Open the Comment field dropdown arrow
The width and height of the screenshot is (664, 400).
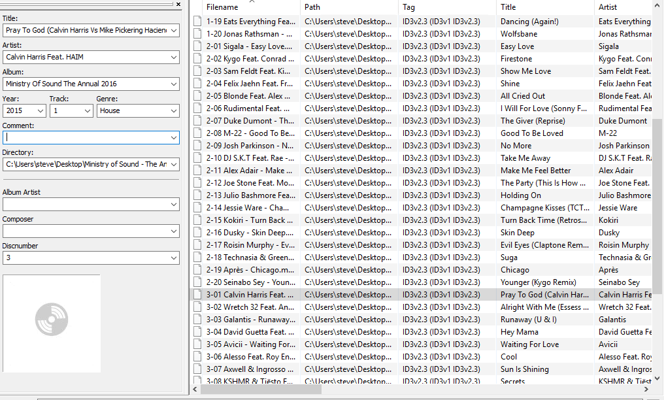174,137
